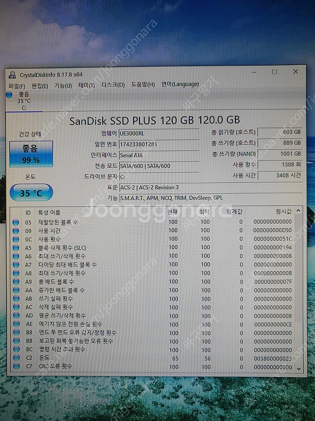Click status icon of row C7 CRC 오류 횟수

(x=17, y=366)
